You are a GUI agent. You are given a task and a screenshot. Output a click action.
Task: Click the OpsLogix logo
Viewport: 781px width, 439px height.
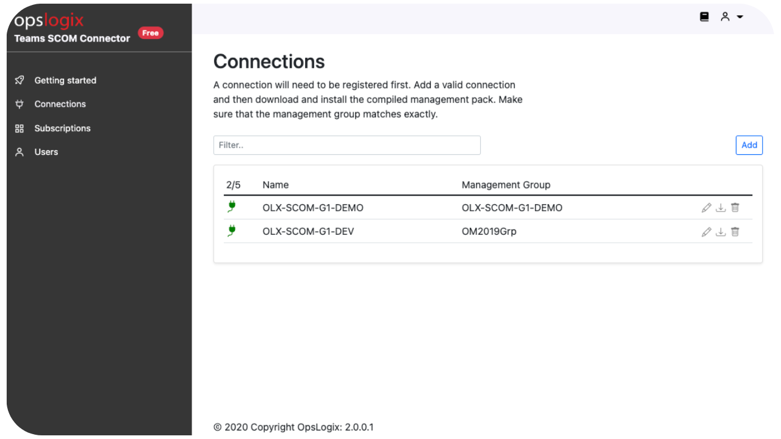pyautogui.click(x=48, y=20)
